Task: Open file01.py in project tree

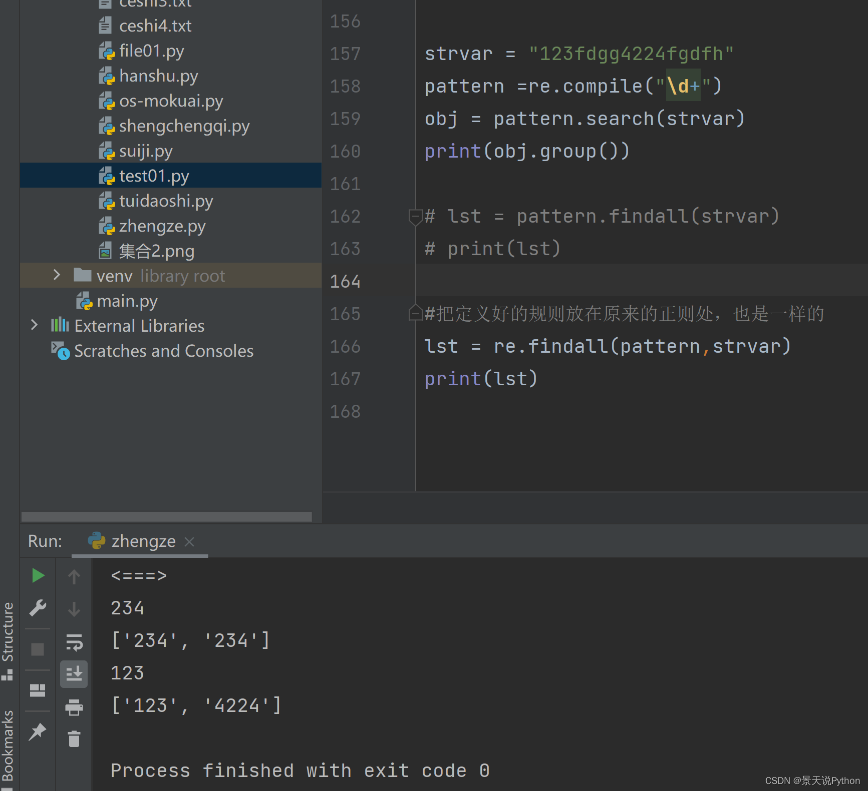Action: [x=151, y=51]
